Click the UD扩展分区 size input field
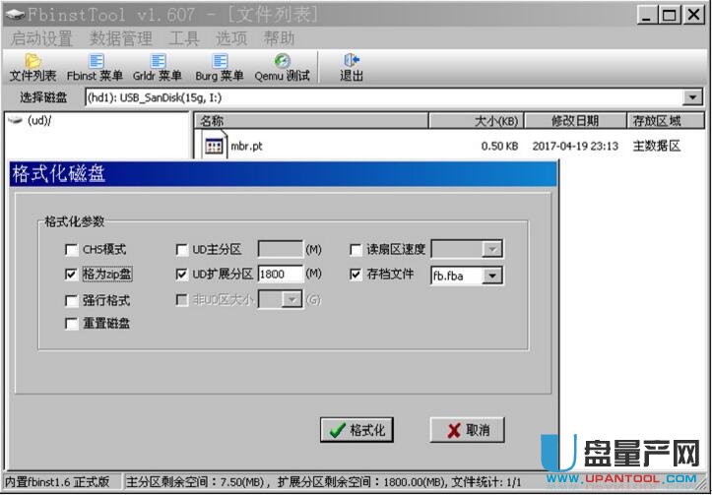The width and height of the screenshot is (712, 495). (x=279, y=276)
